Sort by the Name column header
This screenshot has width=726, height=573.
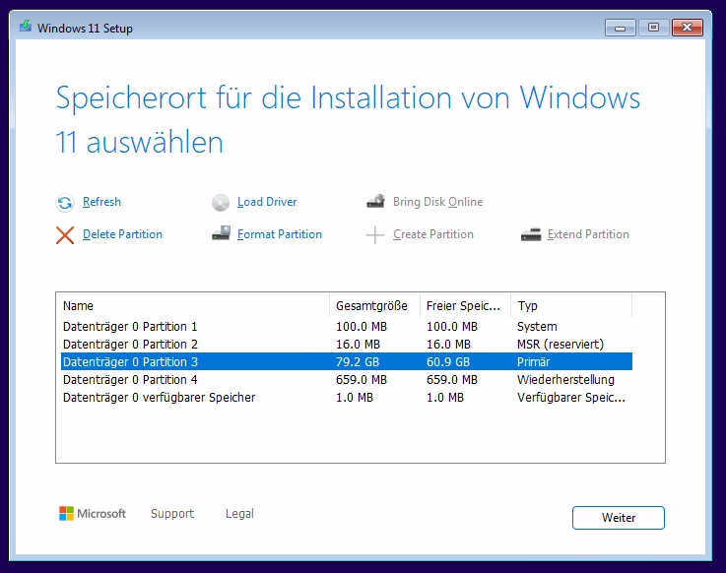tap(193, 305)
